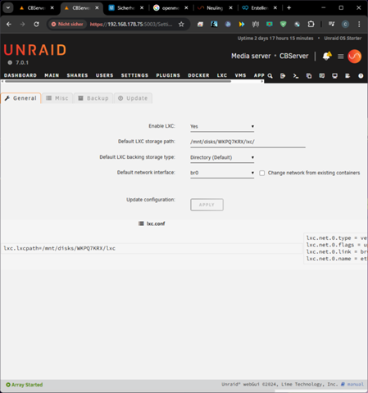This screenshot has height=393, width=368.
Task: Switch to the Misc tab
Action: (x=57, y=98)
